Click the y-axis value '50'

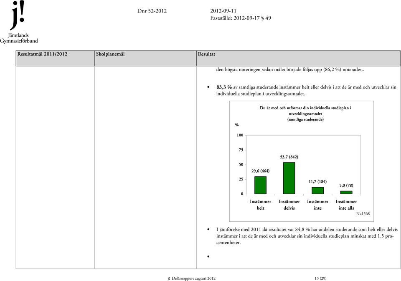click(x=241, y=165)
